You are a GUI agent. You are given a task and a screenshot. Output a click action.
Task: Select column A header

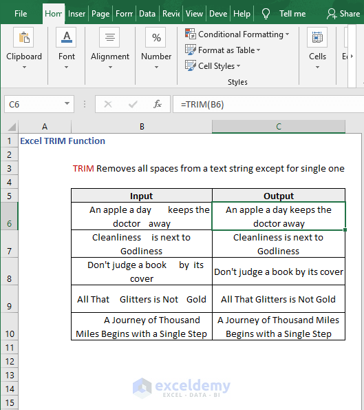45,127
